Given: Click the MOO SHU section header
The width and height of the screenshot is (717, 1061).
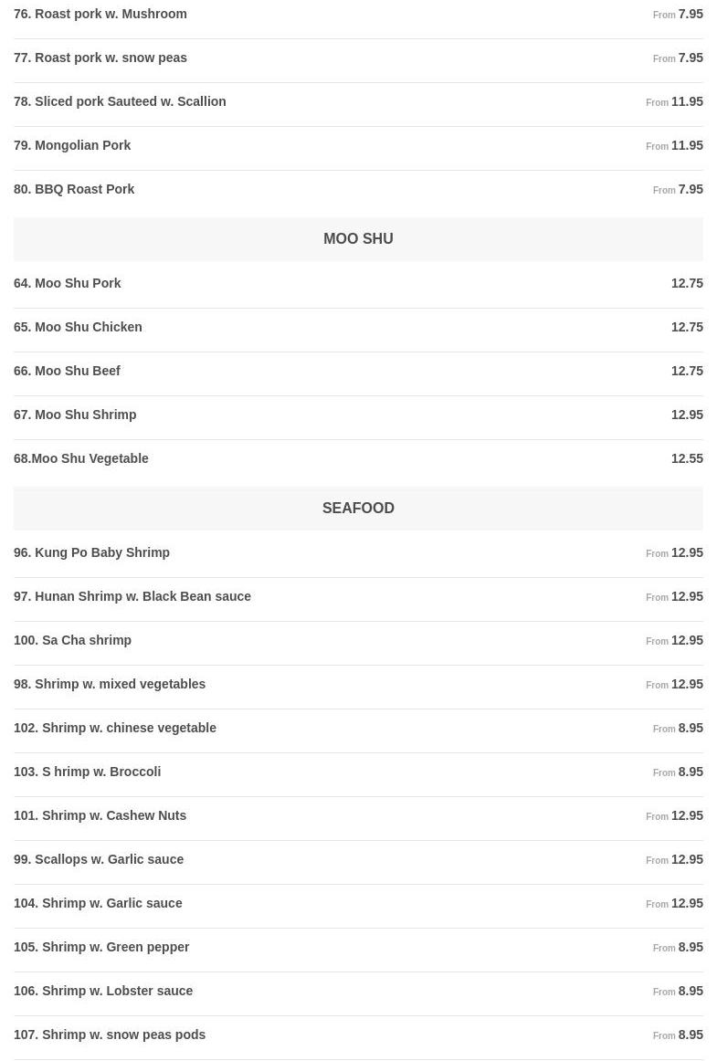Looking at the screenshot, I should tap(358, 239).
